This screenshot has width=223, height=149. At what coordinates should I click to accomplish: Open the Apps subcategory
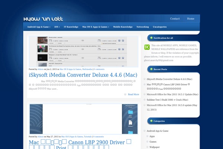tap(152, 136)
